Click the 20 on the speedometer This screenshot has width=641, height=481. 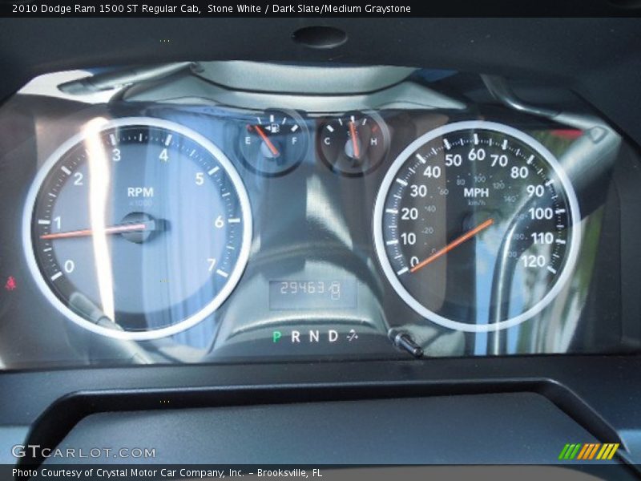[x=409, y=213]
